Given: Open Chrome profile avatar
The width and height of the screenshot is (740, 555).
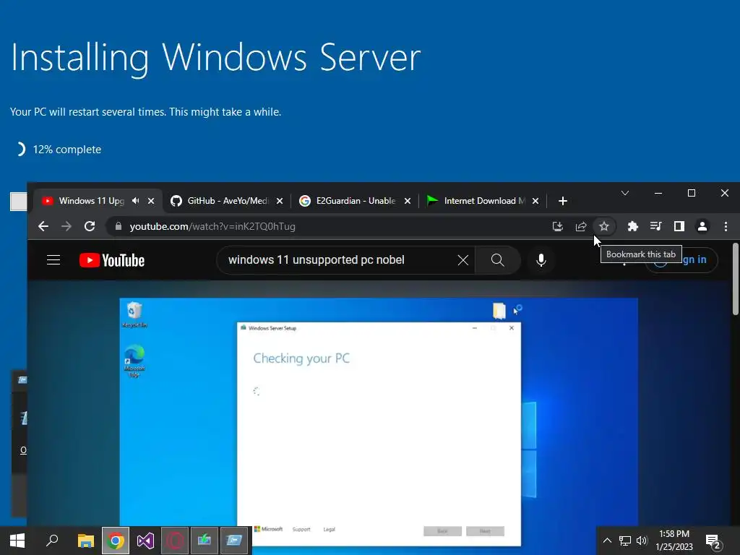Looking at the screenshot, I should [x=702, y=226].
